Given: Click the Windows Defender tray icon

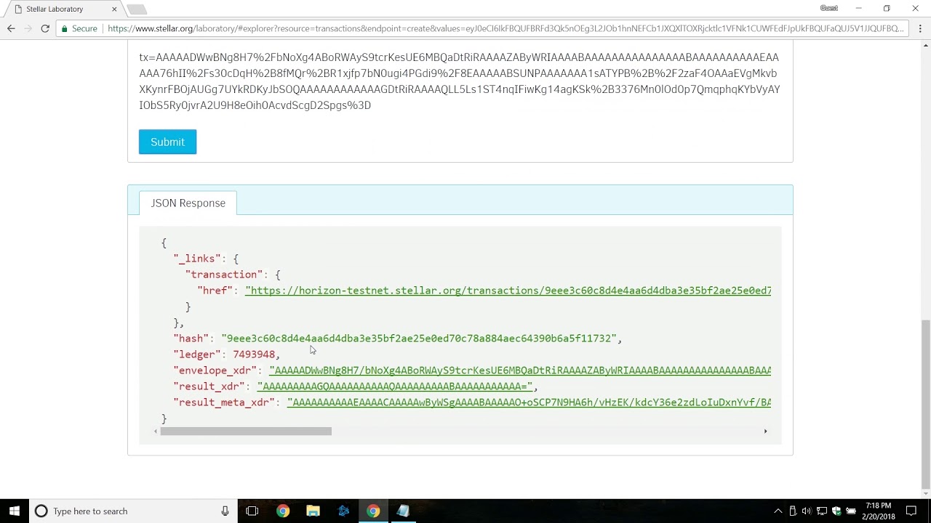Looking at the screenshot, I should (x=836, y=511).
